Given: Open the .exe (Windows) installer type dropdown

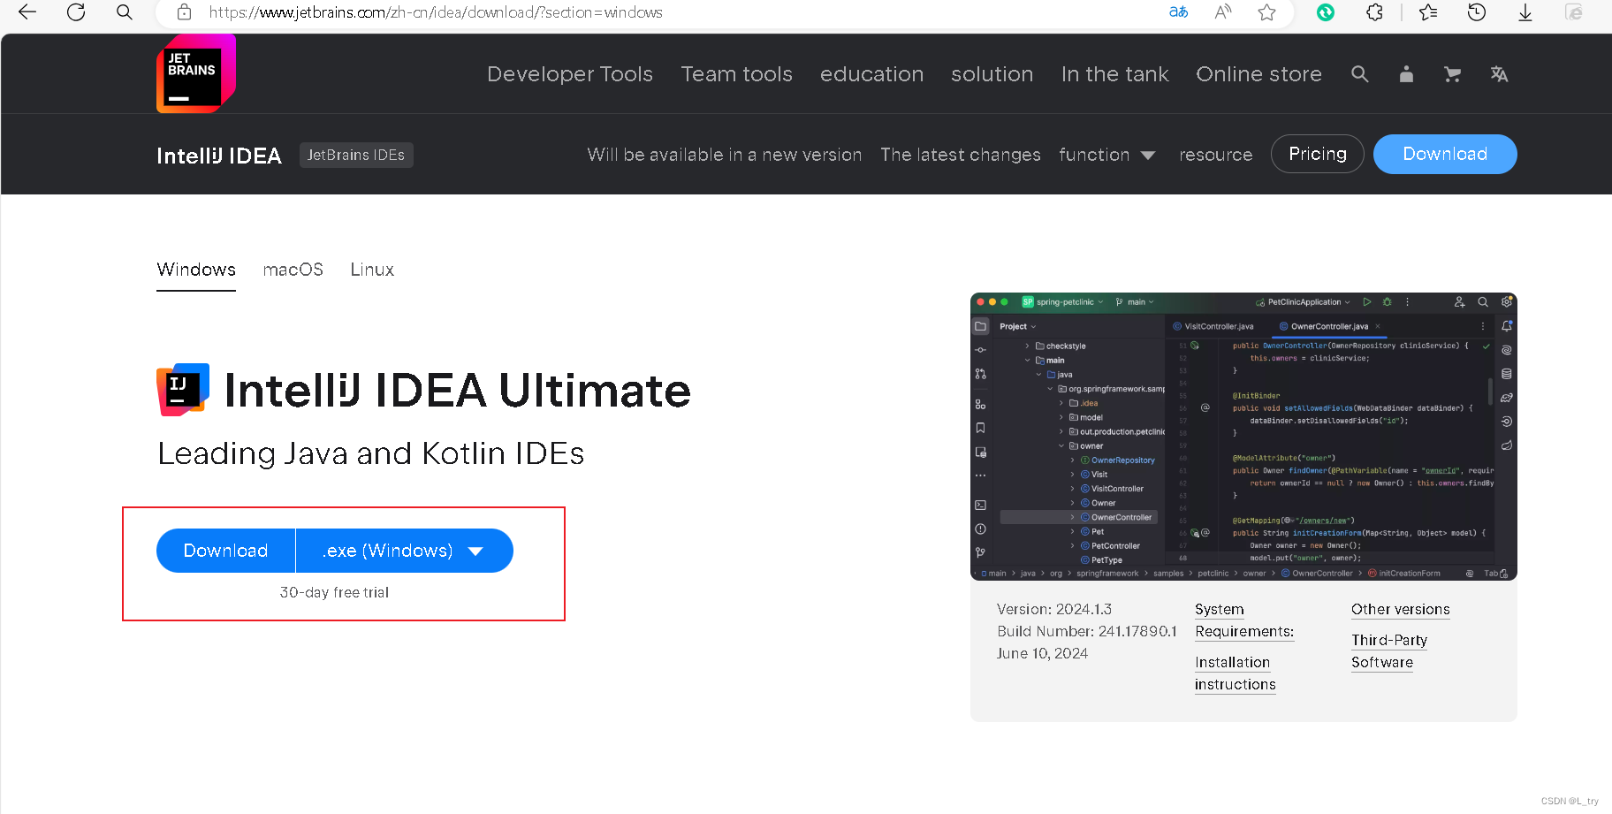Looking at the screenshot, I should [x=404, y=551].
